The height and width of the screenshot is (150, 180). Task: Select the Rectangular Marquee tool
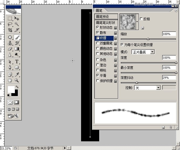coord(10,18)
